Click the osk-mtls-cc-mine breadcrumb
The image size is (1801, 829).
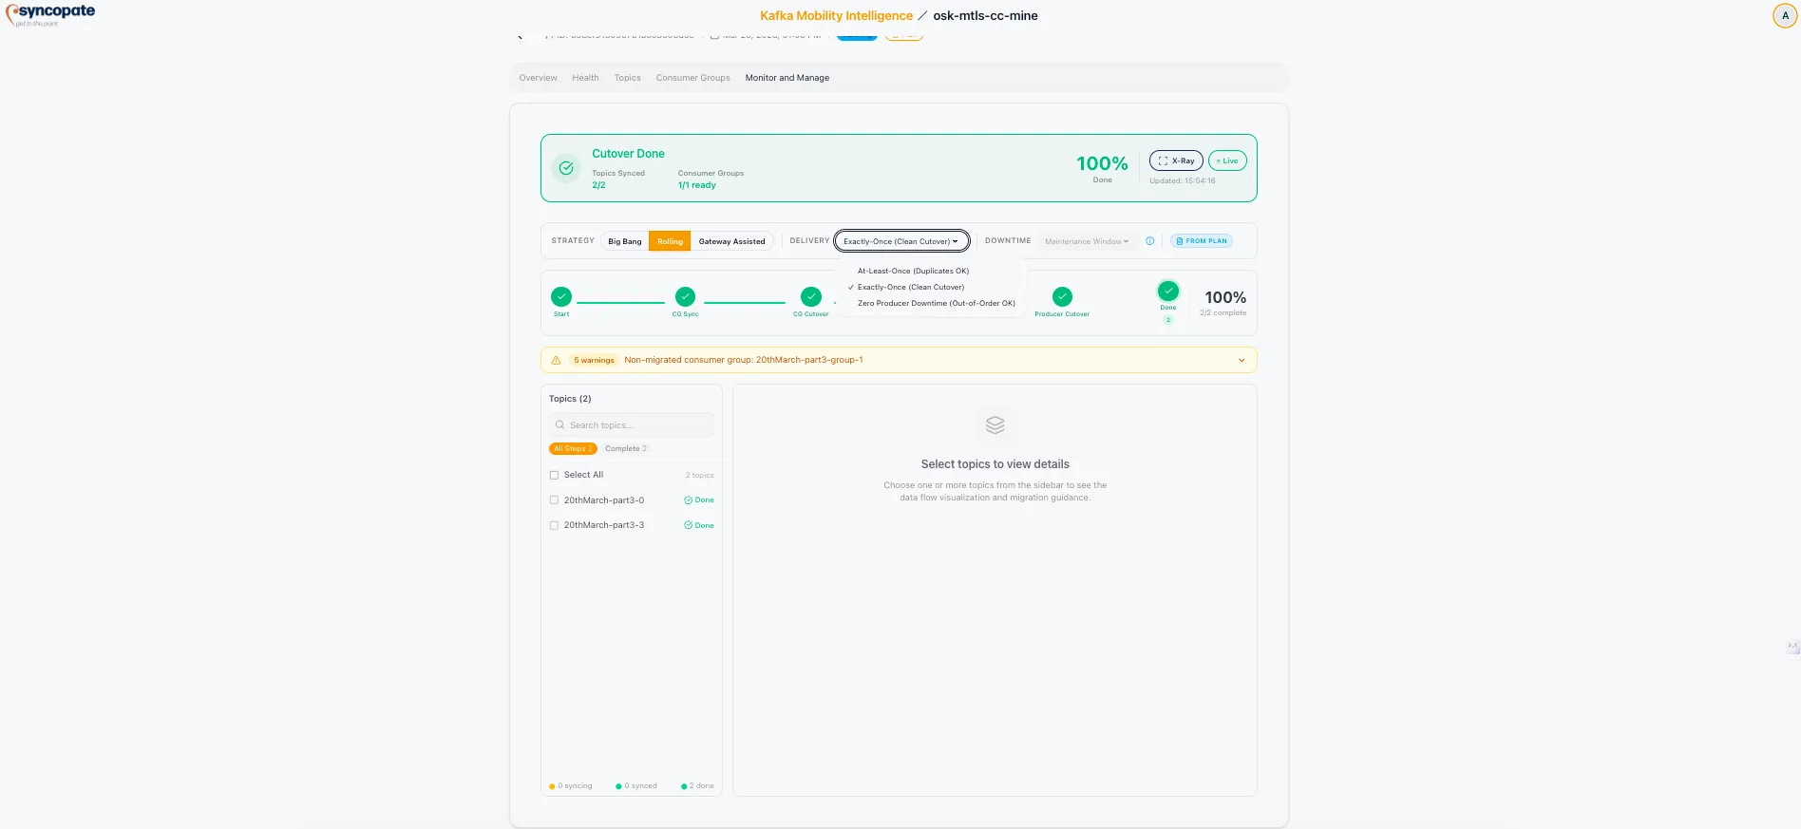click(x=985, y=15)
